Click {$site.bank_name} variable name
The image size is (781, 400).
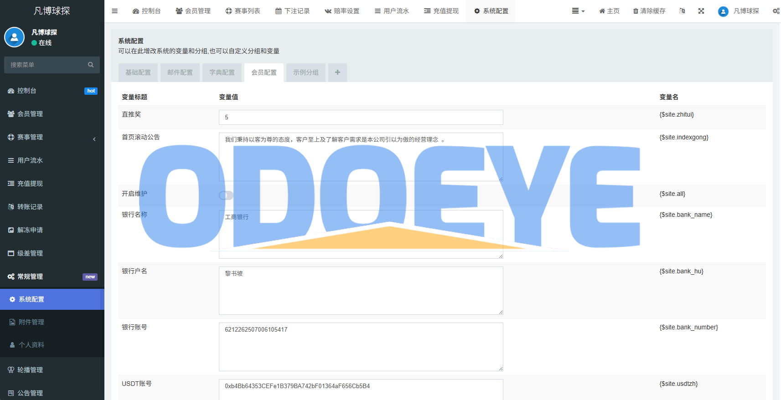pyautogui.click(x=686, y=215)
